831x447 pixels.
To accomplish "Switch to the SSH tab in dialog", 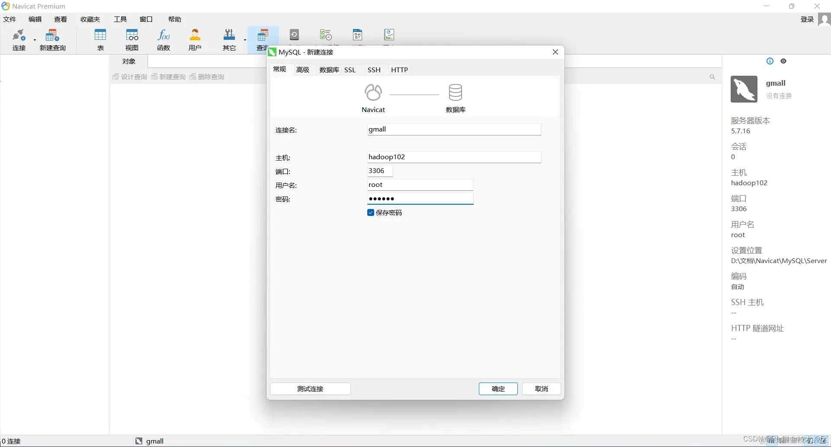I will pos(374,70).
